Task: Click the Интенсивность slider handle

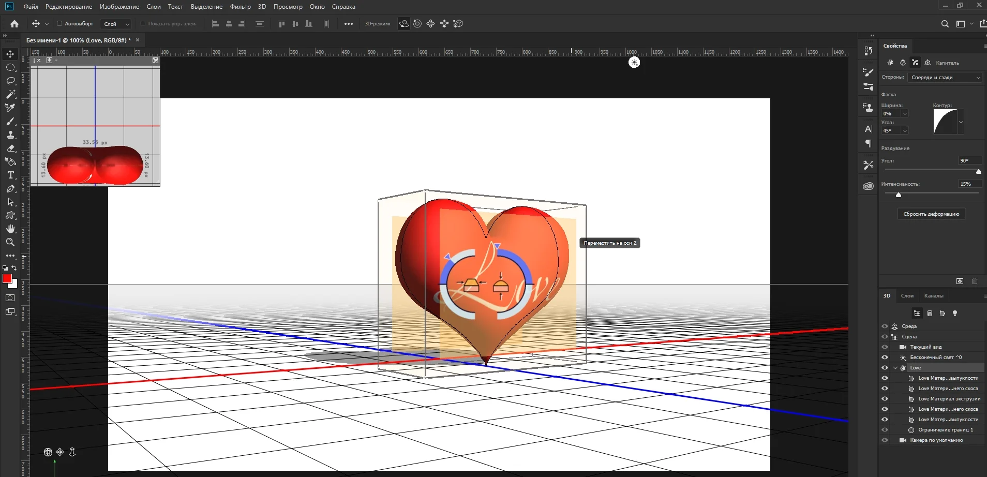Action: (x=899, y=195)
